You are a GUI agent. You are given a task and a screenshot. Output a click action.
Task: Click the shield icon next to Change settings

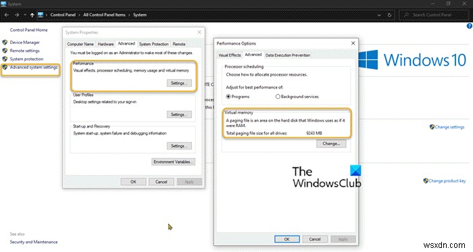[432, 127]
